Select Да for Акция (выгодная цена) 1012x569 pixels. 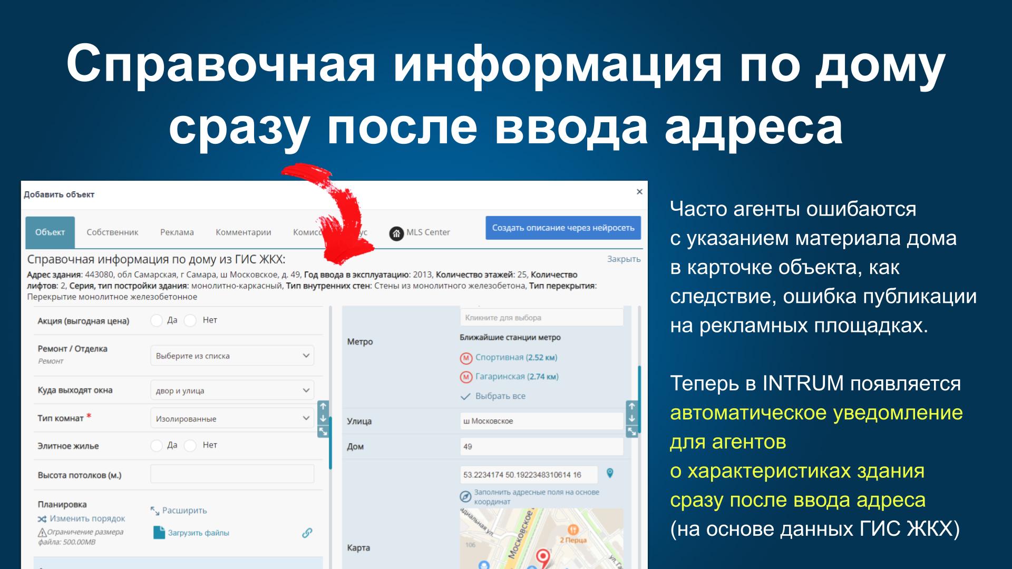pos(157,320)
